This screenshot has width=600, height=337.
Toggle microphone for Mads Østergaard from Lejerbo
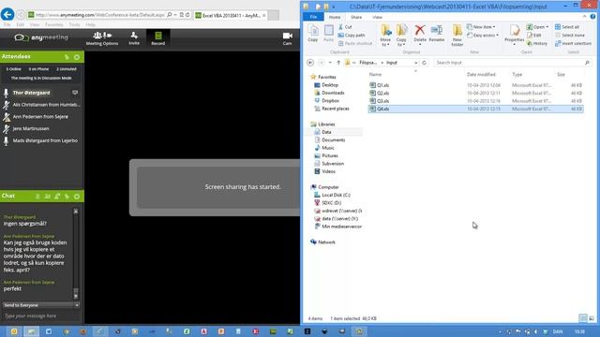7,141
